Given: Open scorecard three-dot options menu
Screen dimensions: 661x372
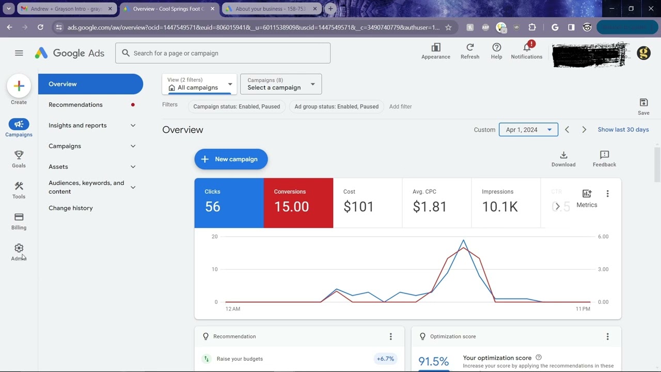Looking at the screenshot, I should click(607, 194).
